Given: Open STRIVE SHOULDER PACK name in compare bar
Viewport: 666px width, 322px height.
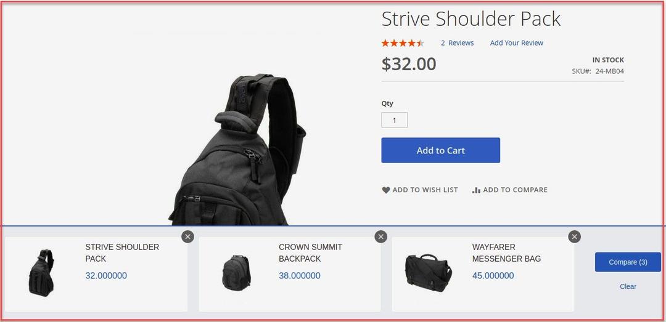Looking at the screenshot, I should [122, 253].
